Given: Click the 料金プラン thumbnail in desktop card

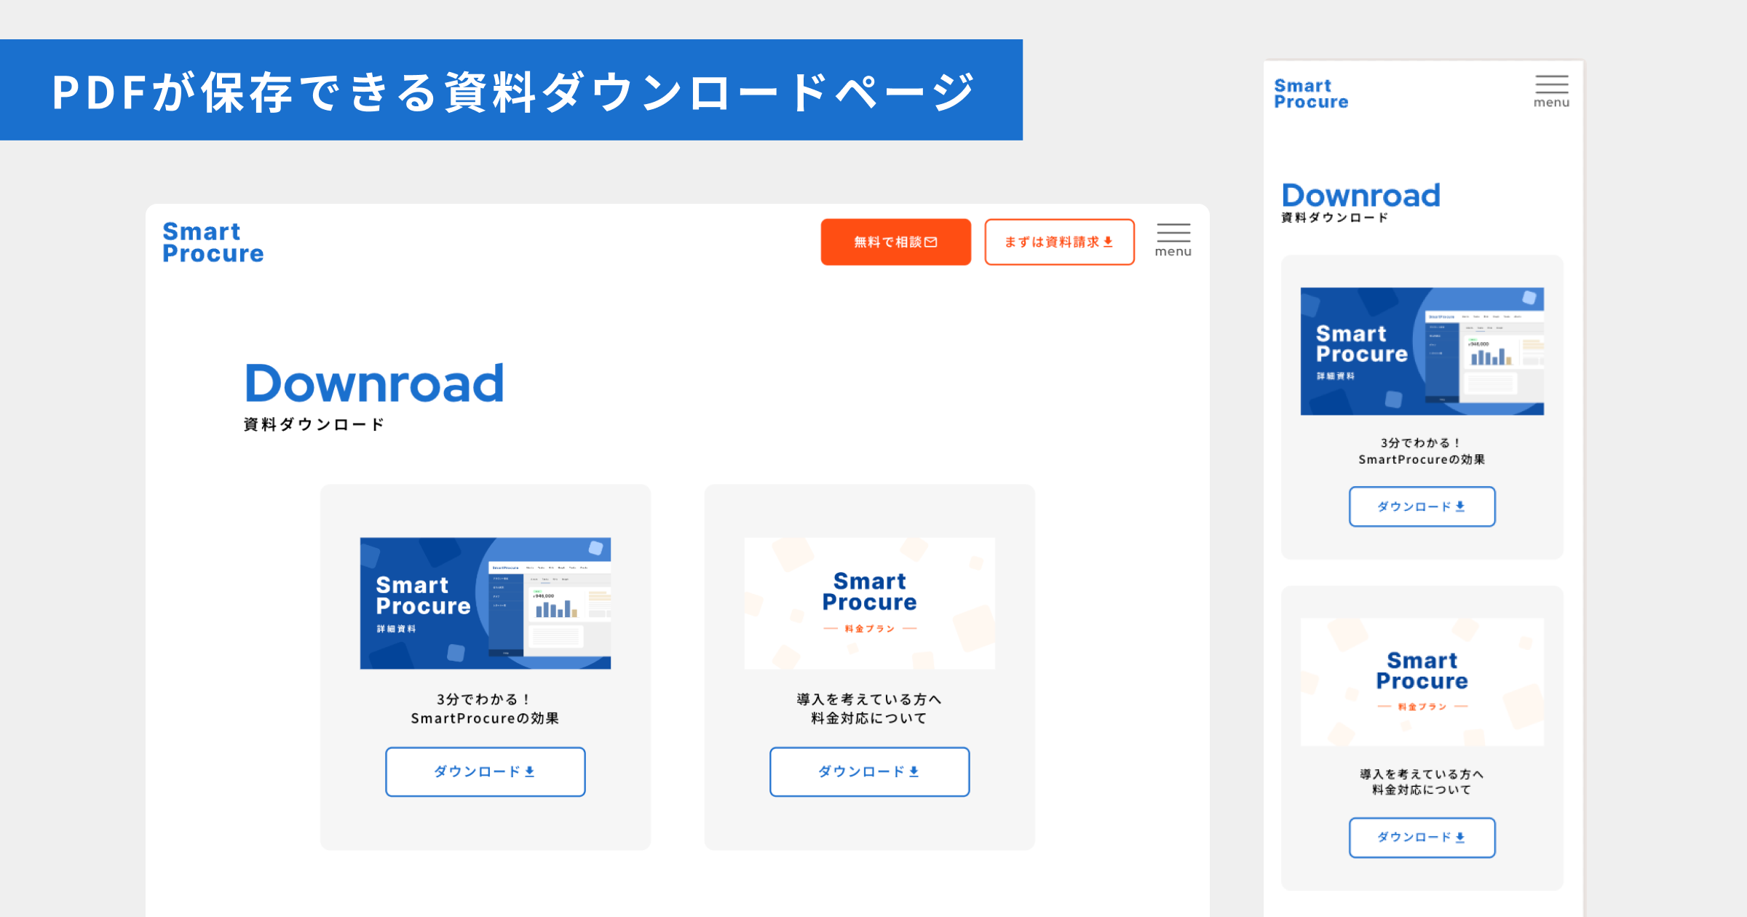Looking at the screenshot, I should (x=870, y=603).
